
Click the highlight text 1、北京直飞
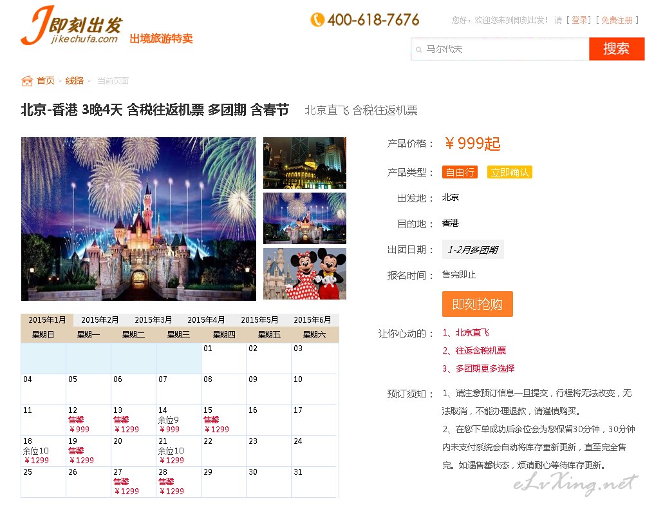point(466,332)
